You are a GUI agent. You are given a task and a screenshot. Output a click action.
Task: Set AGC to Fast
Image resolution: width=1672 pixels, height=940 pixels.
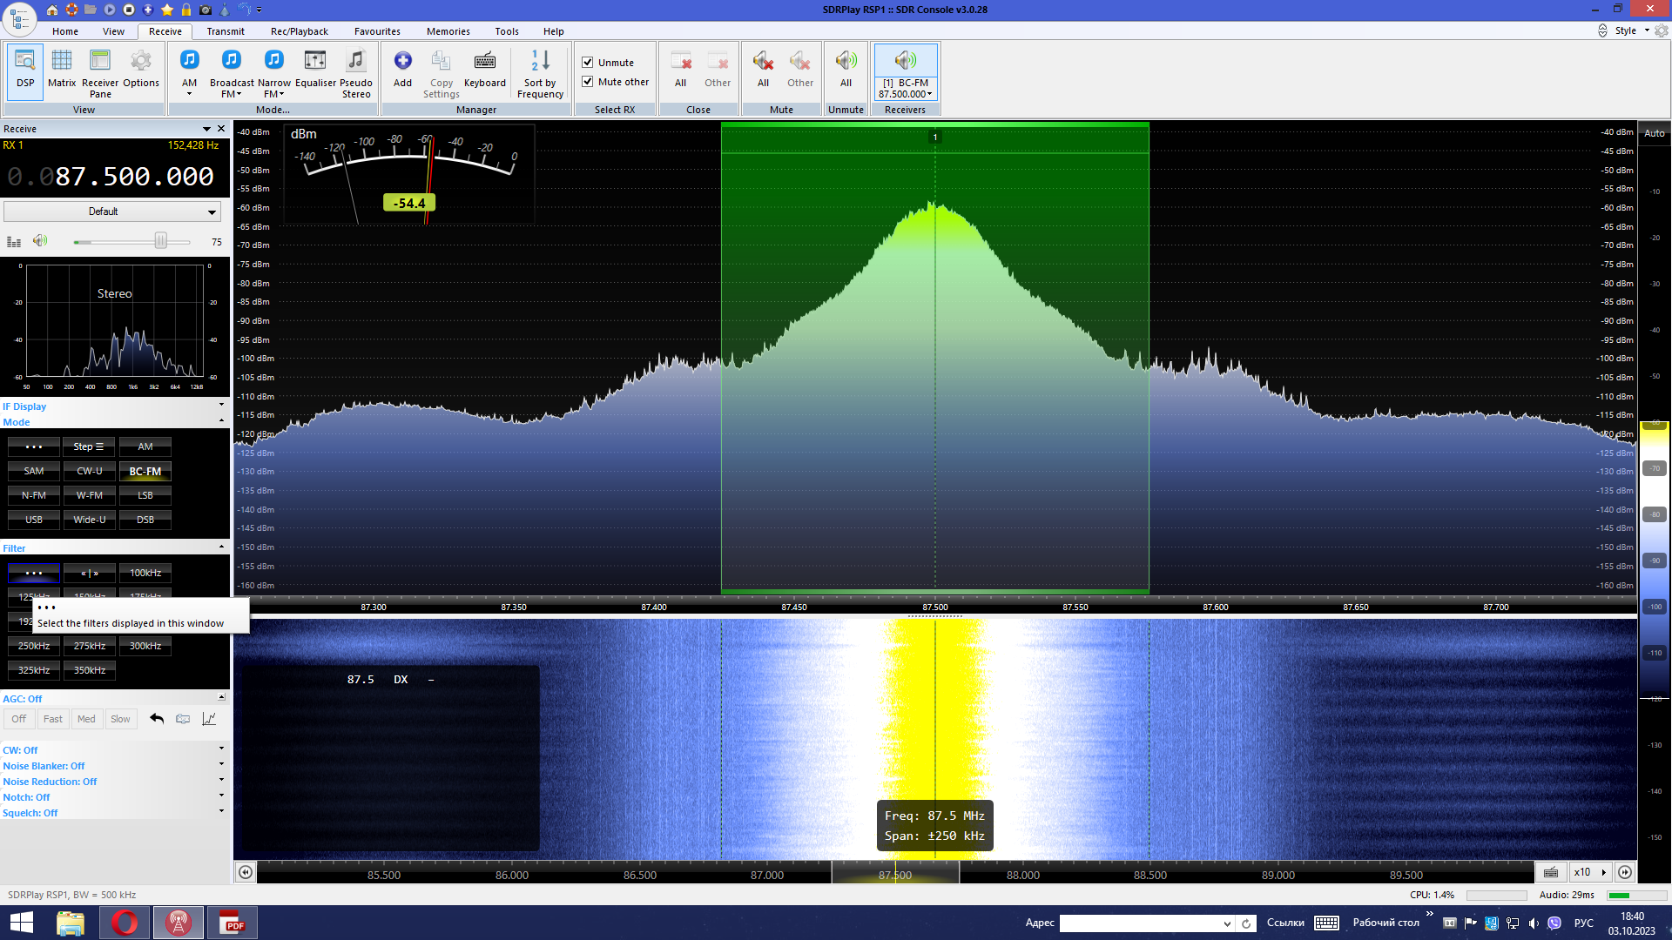(x=52, y=719)
